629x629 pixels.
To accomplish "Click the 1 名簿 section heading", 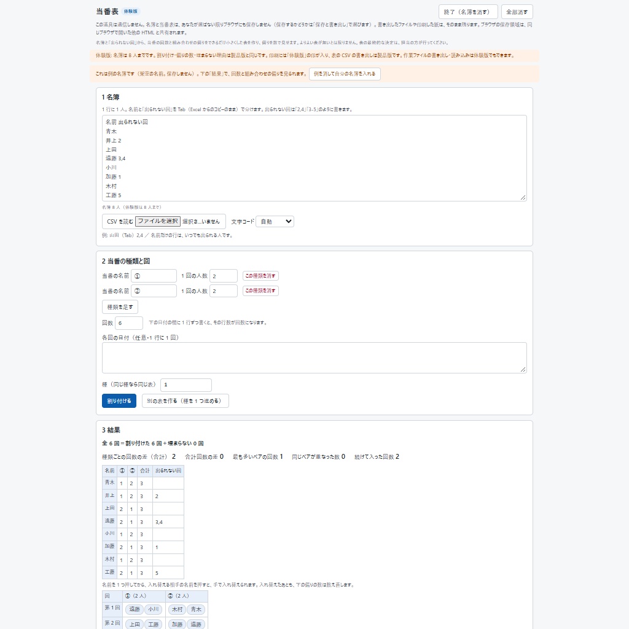I will (x=111, y=97).
